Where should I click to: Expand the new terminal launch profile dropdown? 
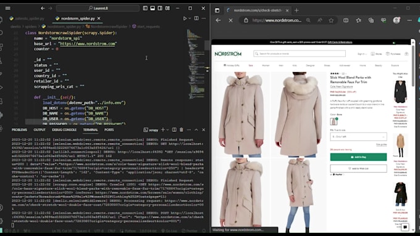coord(167,130)
